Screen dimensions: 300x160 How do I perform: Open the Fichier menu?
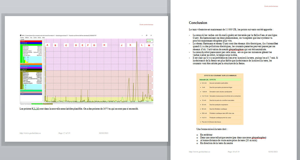coord(22,37)
